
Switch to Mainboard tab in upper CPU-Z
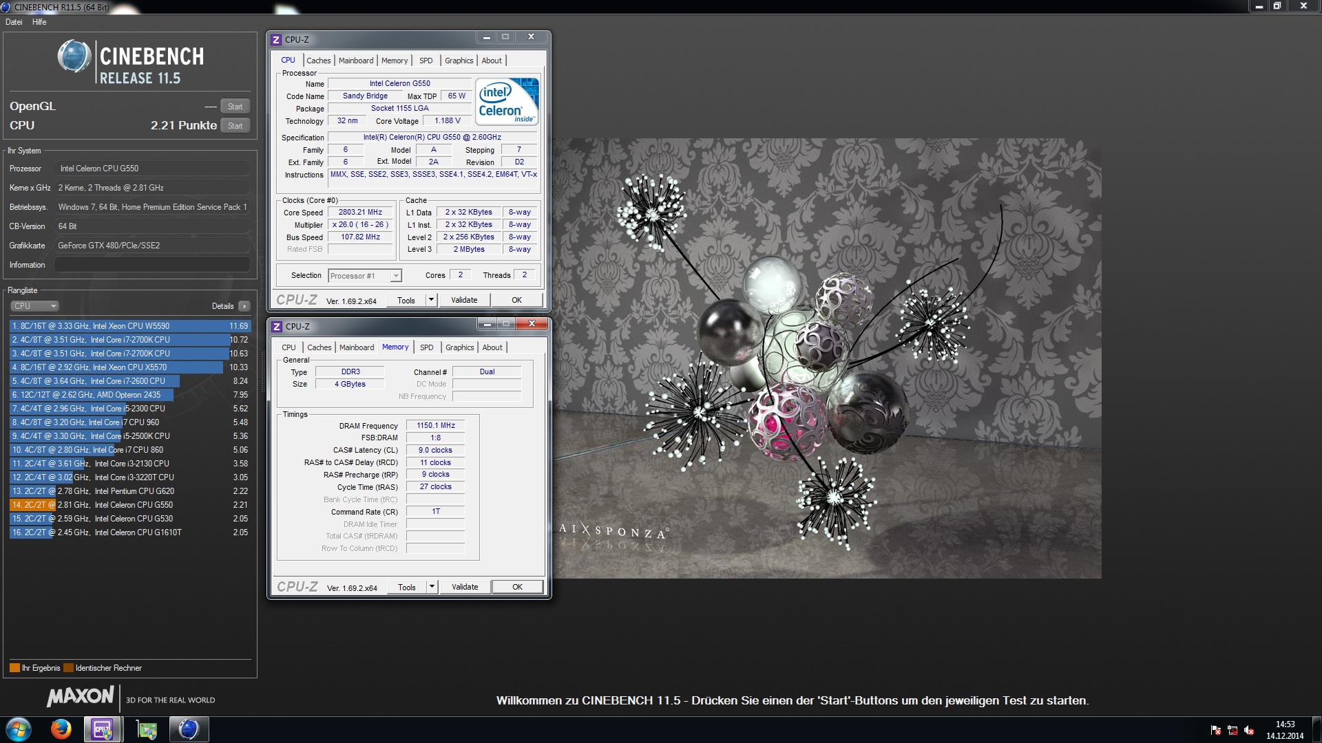pyautogui.click(x=356, y=61)
